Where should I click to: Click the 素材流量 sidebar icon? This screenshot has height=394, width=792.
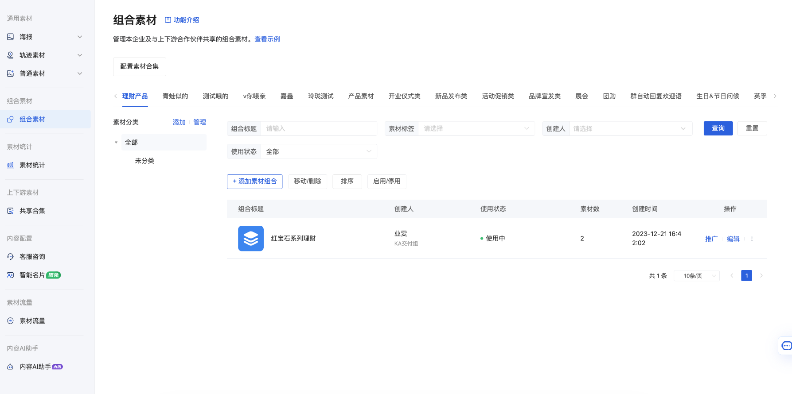tap(10, 321)
